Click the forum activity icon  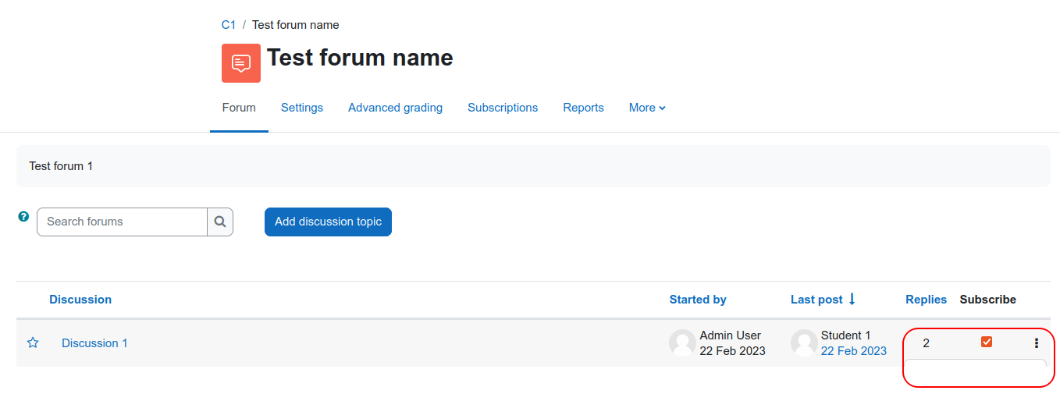pos(241,63)
